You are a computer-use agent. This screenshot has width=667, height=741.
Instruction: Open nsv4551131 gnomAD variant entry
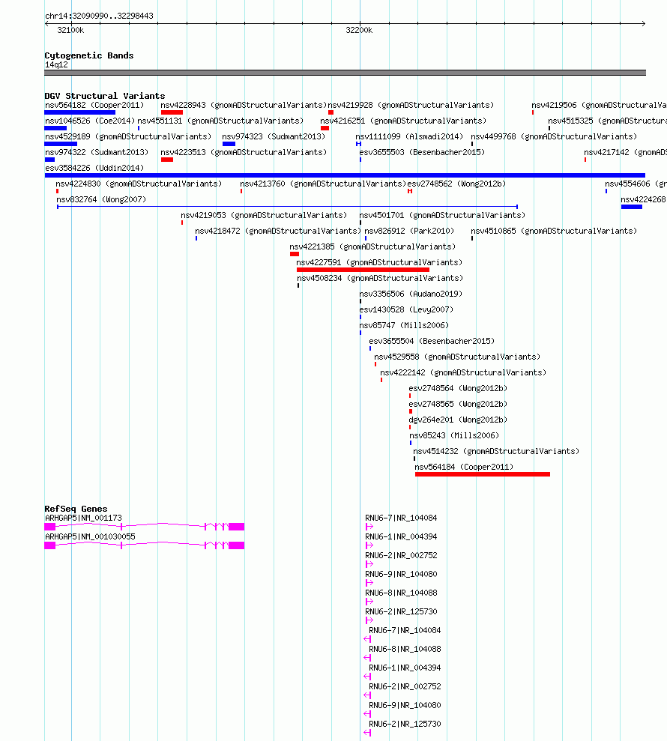pos(220,121)
